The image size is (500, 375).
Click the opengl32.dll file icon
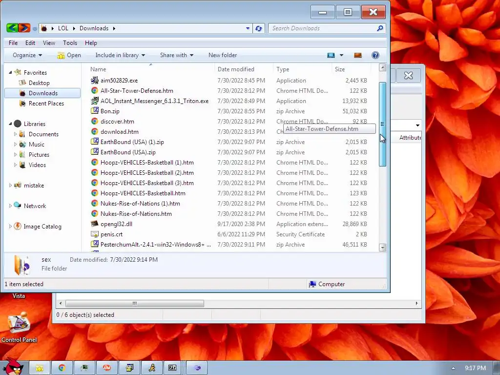[x=94, y=224]
